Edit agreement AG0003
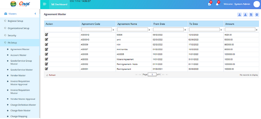Viewport: 261px width, 119px height. [x=47, y=59]
